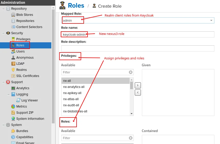Screen dimensions: 220x144
Task: Collapse the Logging tree node
Action: 8,94
